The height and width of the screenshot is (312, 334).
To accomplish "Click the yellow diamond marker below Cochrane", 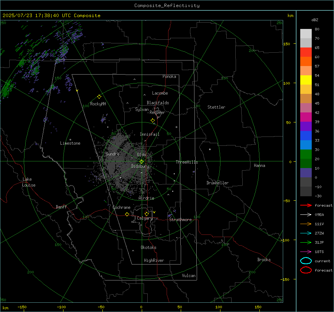I will (x=127, y=214).
